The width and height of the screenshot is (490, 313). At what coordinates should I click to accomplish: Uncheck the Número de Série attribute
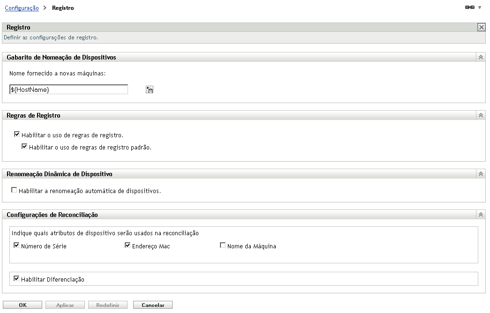tap(16, 245)
